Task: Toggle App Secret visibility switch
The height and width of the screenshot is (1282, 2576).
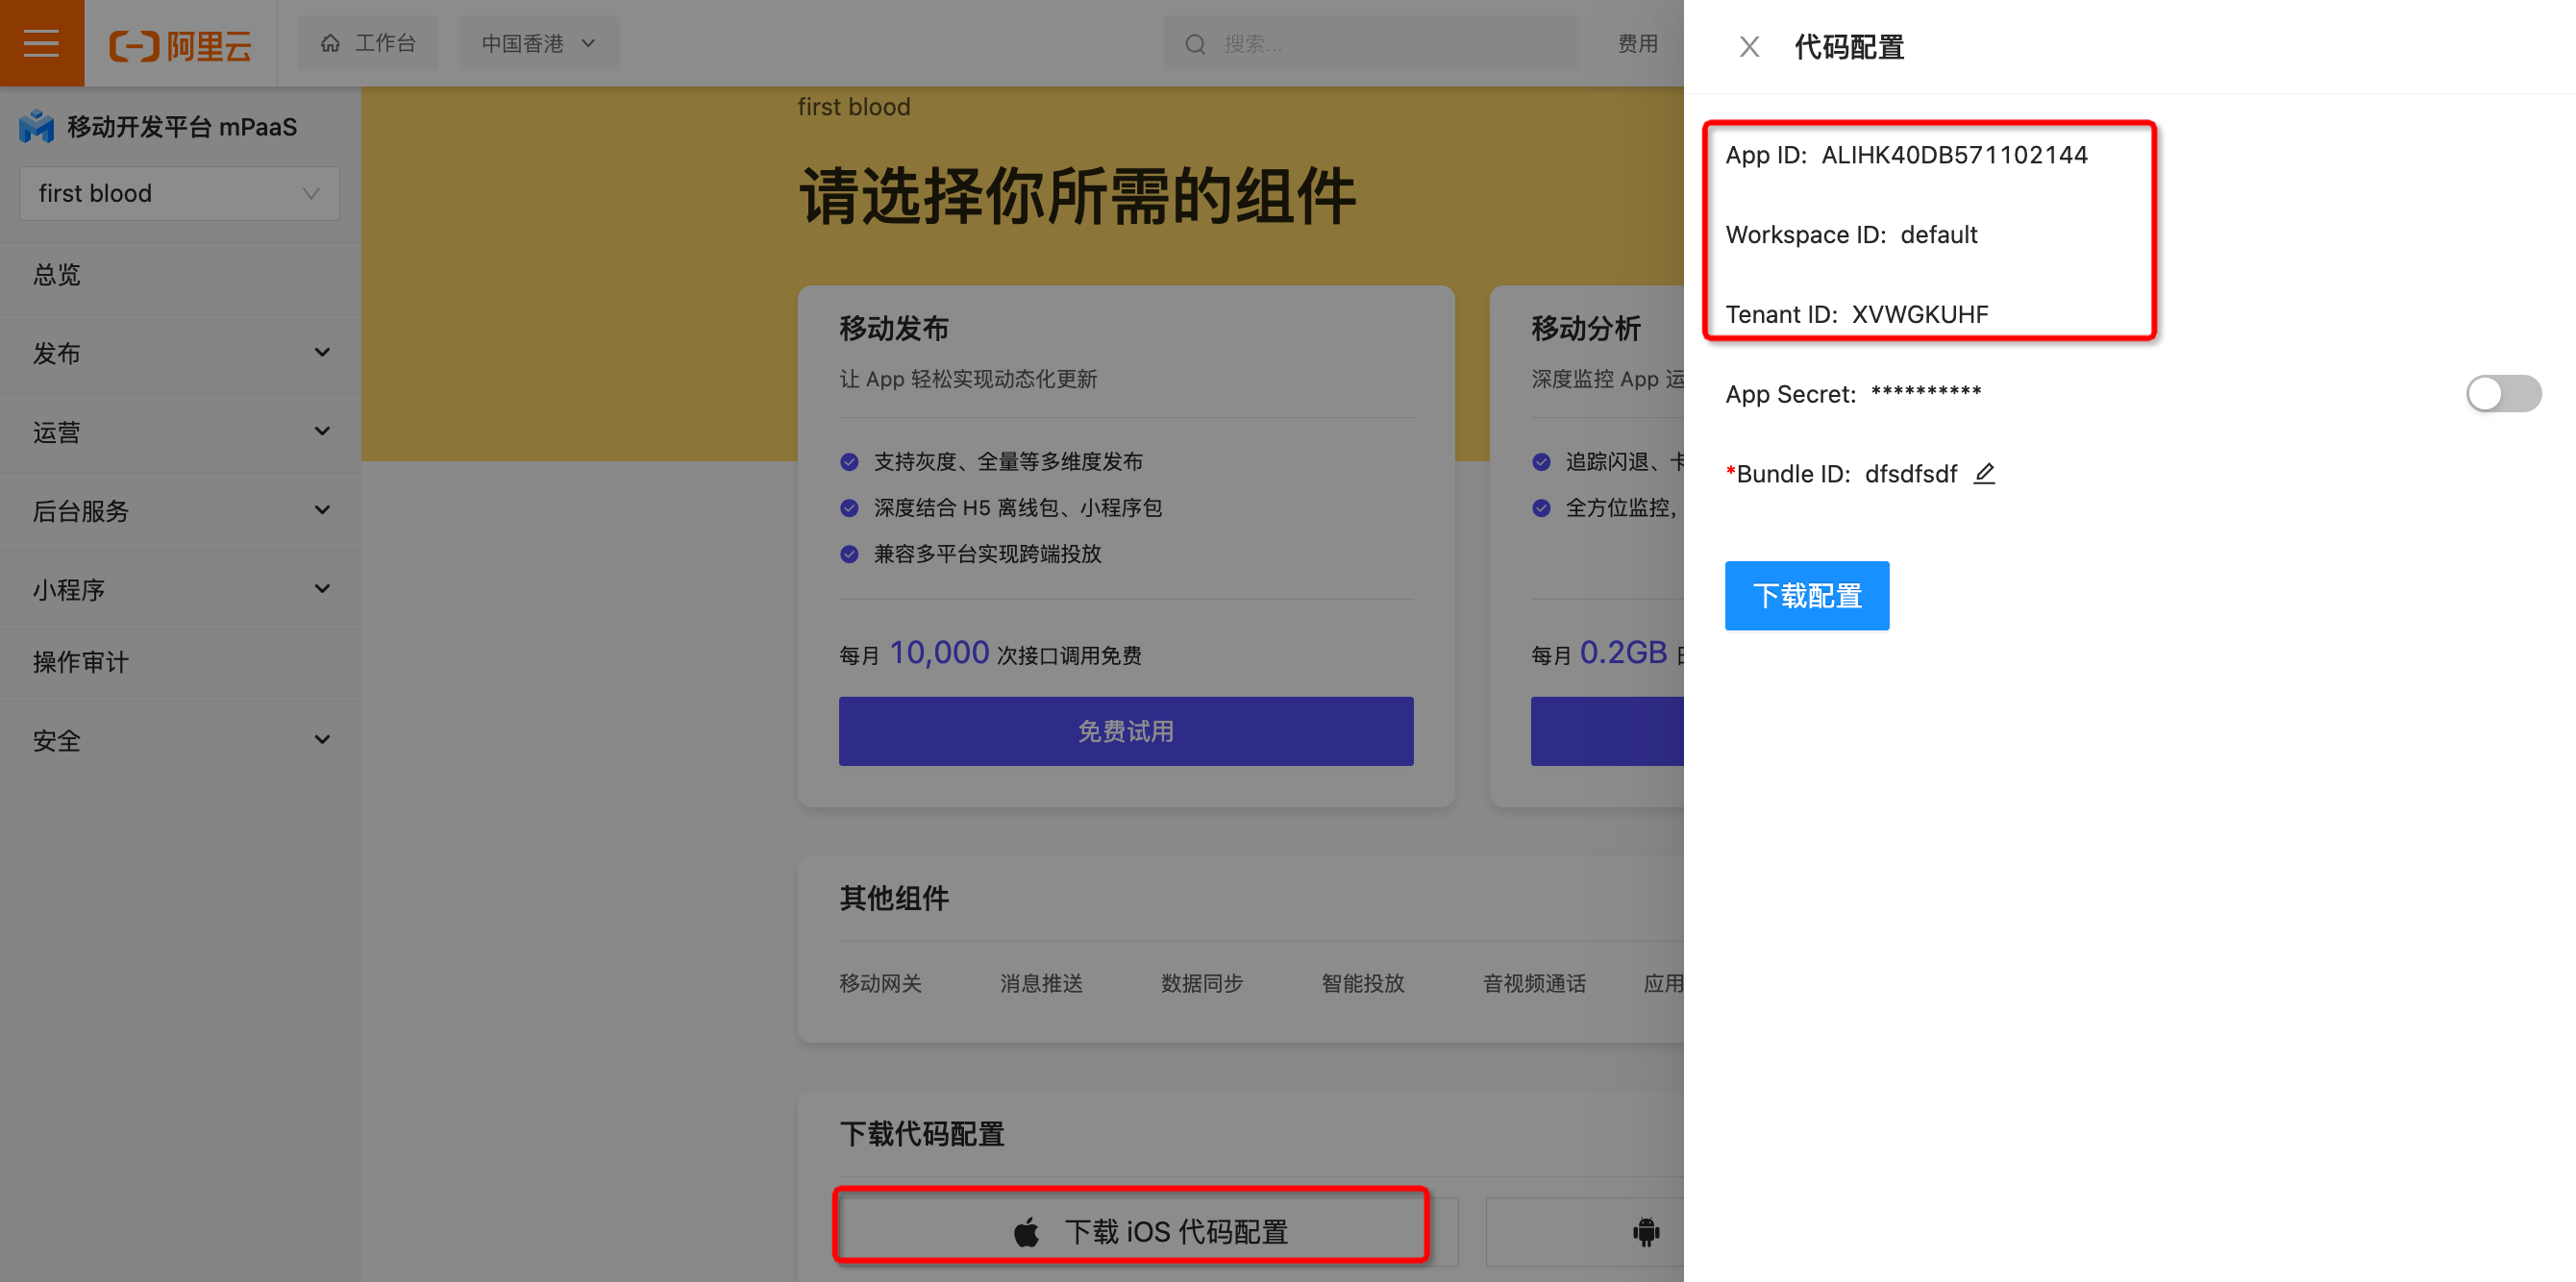Action: [2502, 394]
